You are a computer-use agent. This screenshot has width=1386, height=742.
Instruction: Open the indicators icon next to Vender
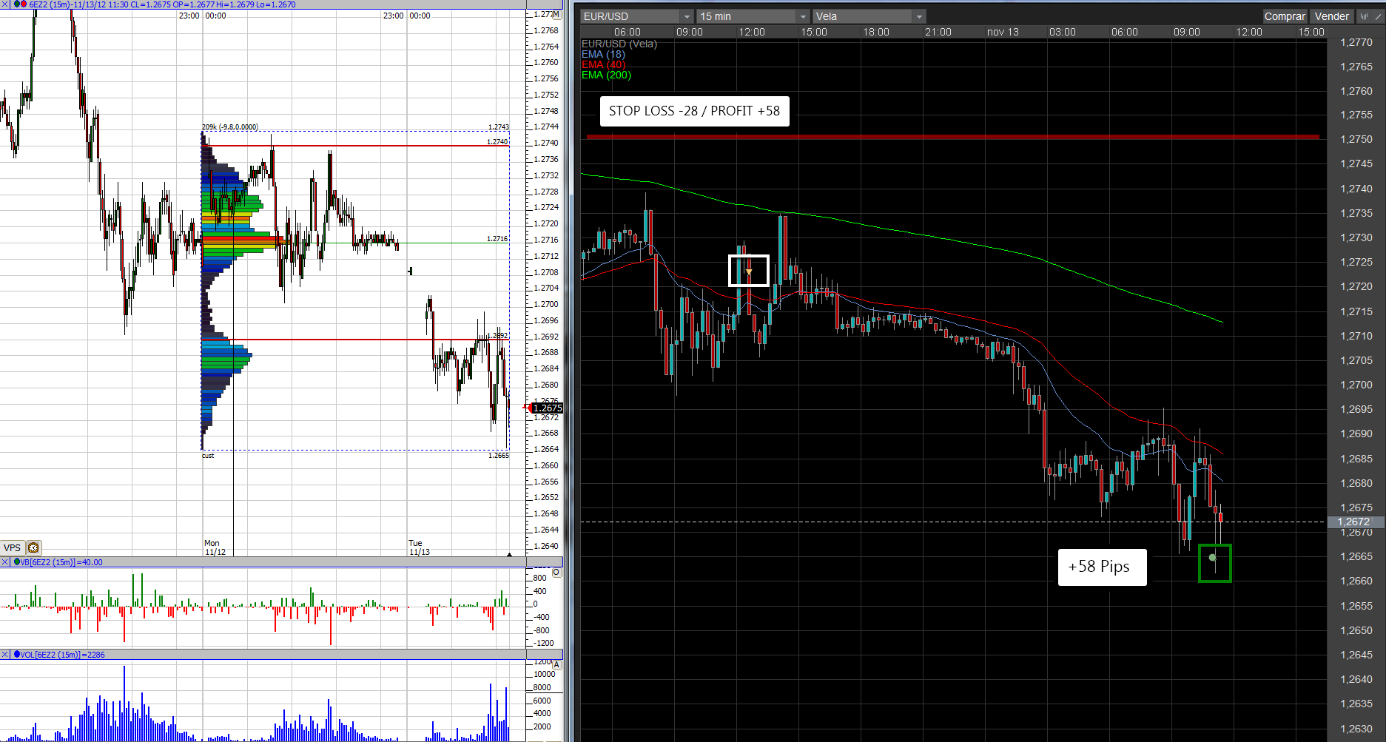[1364, 16]
